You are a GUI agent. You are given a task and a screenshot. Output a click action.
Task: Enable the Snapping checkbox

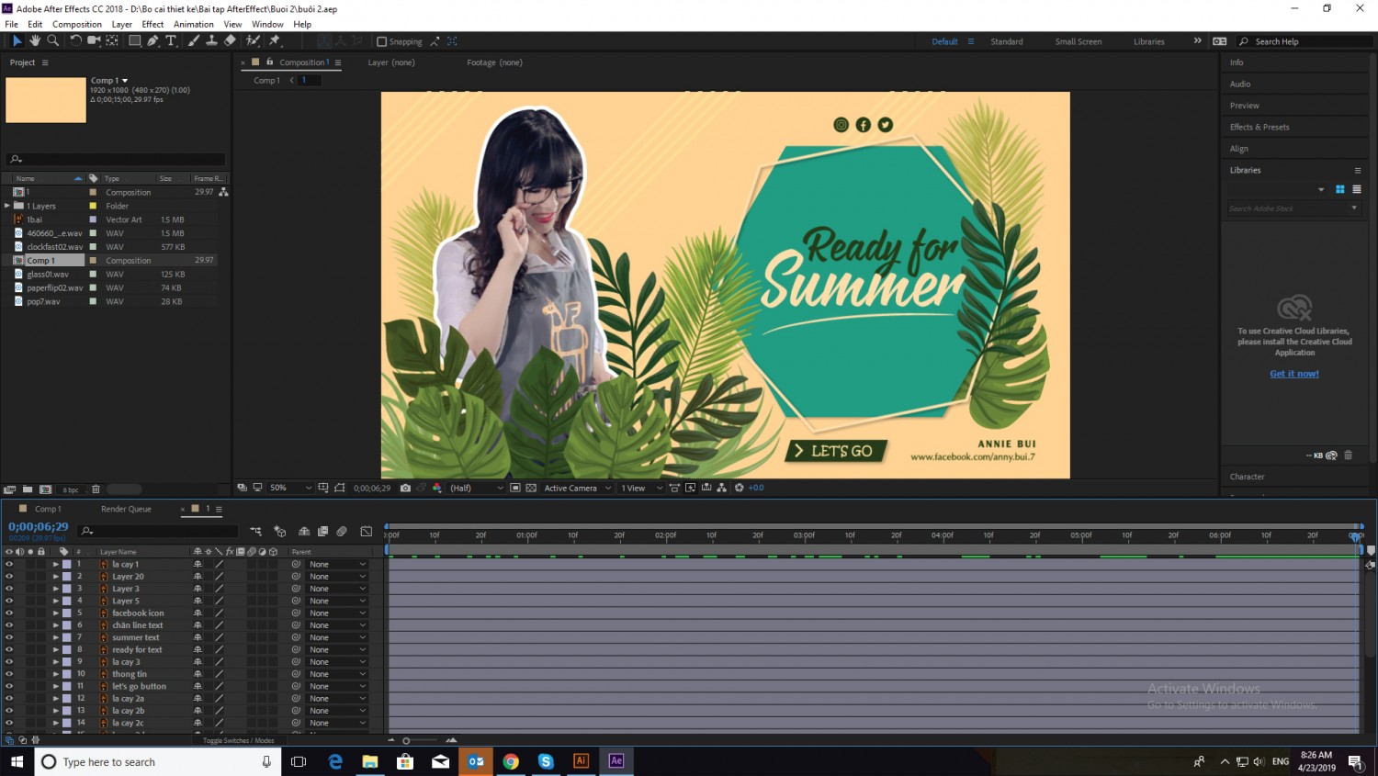pos(382,41)
